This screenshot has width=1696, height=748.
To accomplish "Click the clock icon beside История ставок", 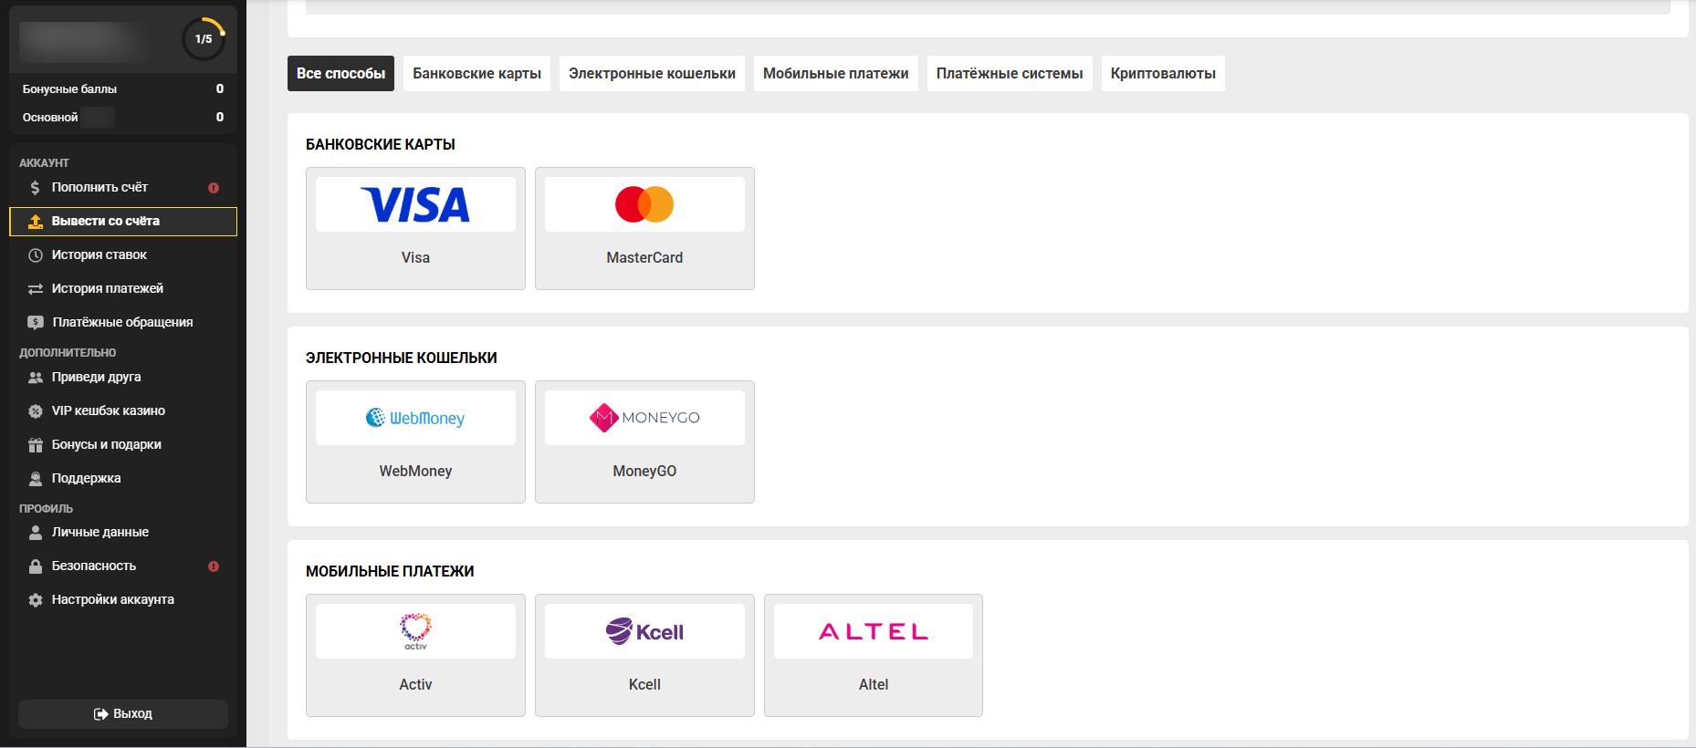I will point(36,255).
